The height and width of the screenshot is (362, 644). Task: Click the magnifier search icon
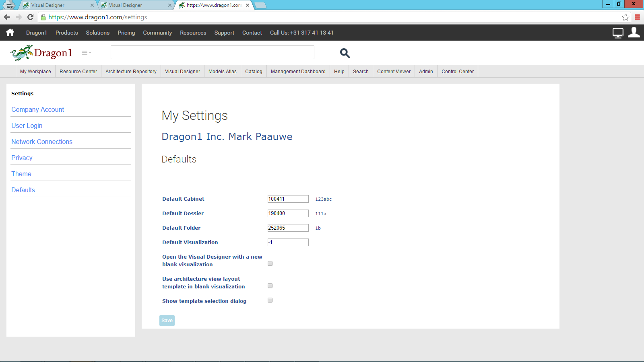[x=345, y=53]
